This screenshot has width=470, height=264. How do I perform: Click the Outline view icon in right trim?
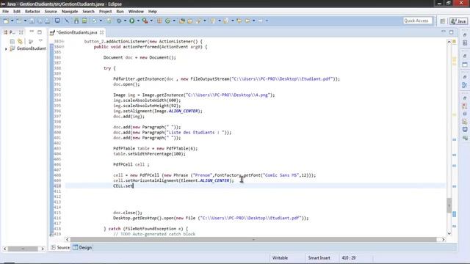[465, 85]
